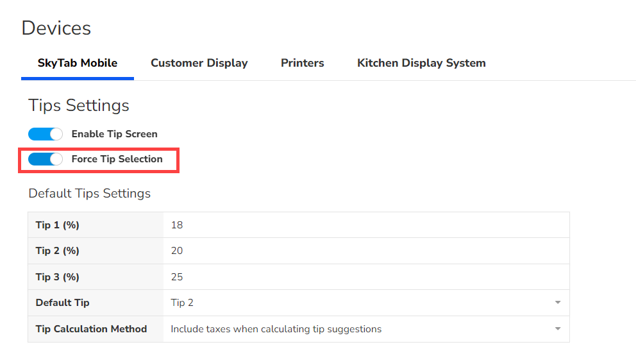Click the "Tip Calculation Method" row label
Viewport: 636px width, 356px height.
point(91,329)
